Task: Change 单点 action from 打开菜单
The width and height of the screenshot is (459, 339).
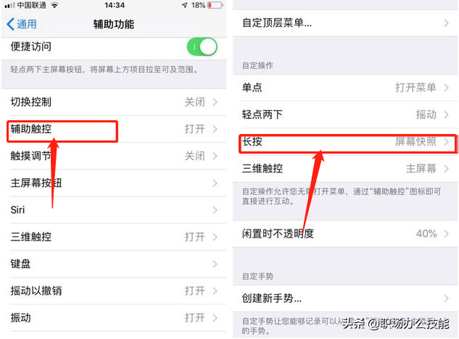Action: [x=345, y=88]
